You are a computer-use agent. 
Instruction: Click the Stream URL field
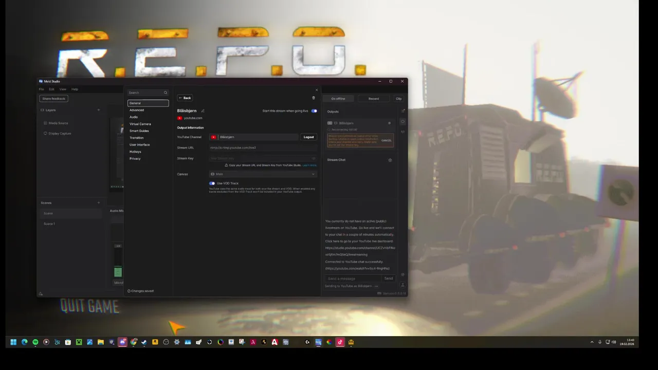tap(263, 148)
